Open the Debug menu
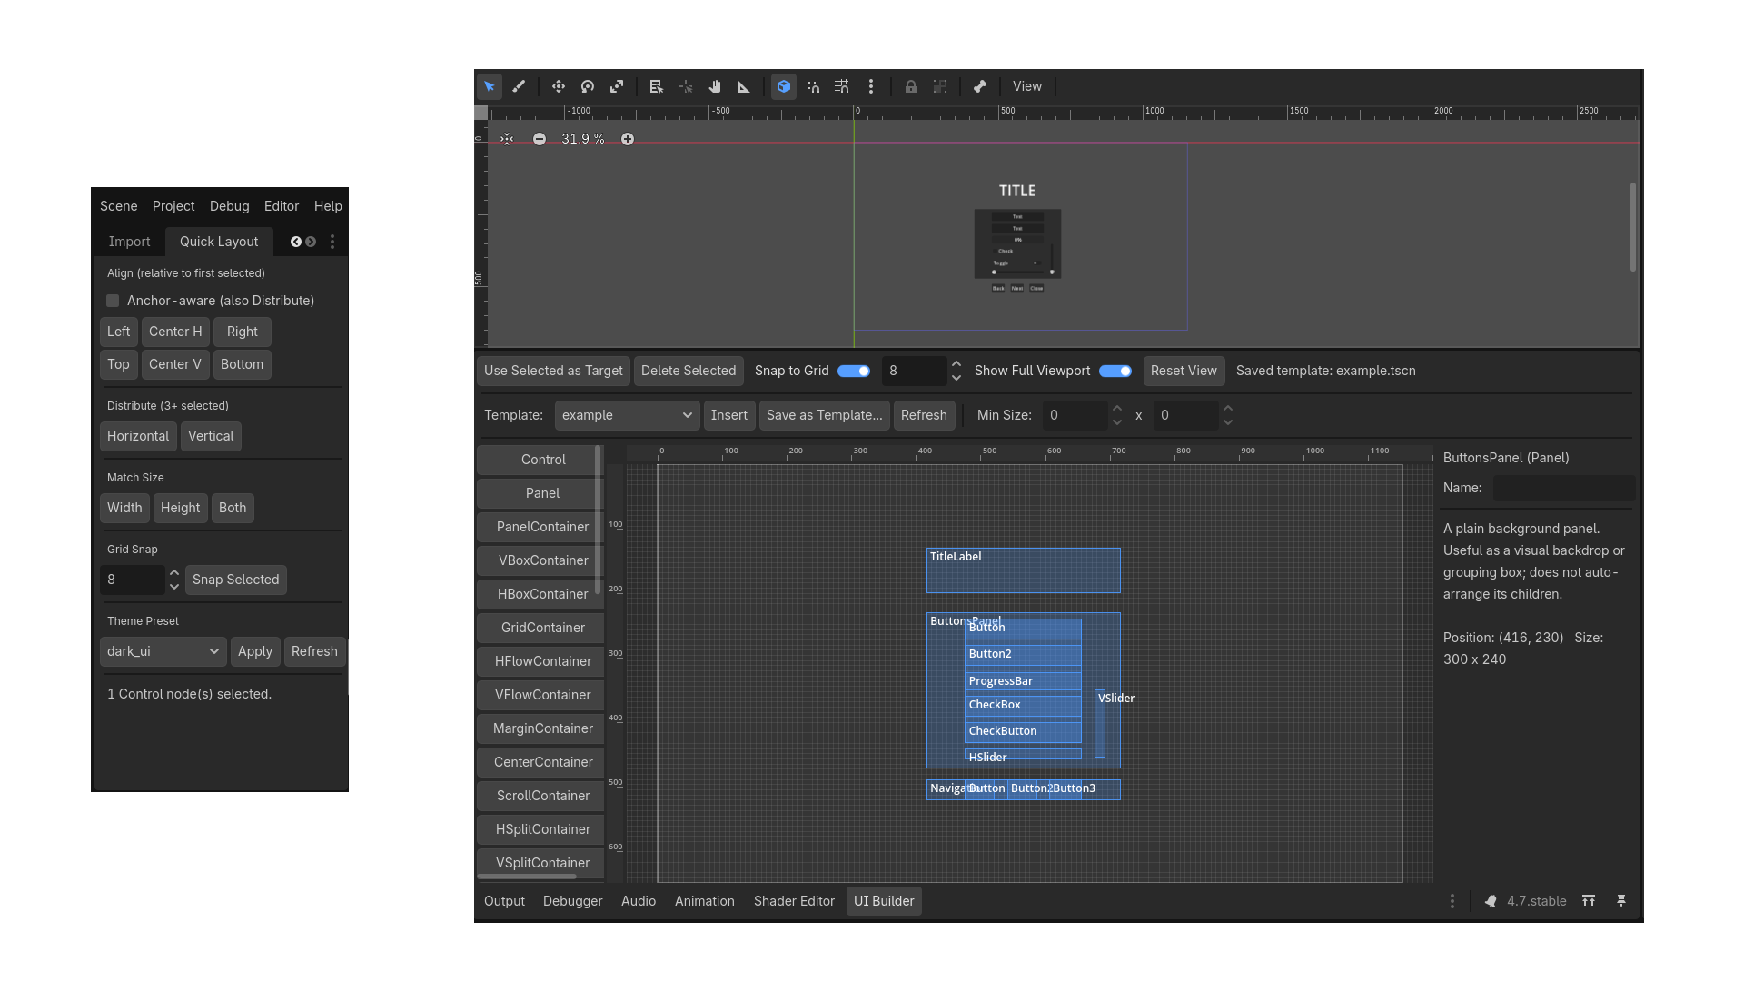 230,206
